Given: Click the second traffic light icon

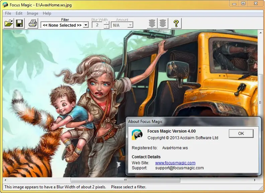Looking at the screenshot, I should click(x=163, y=23).
